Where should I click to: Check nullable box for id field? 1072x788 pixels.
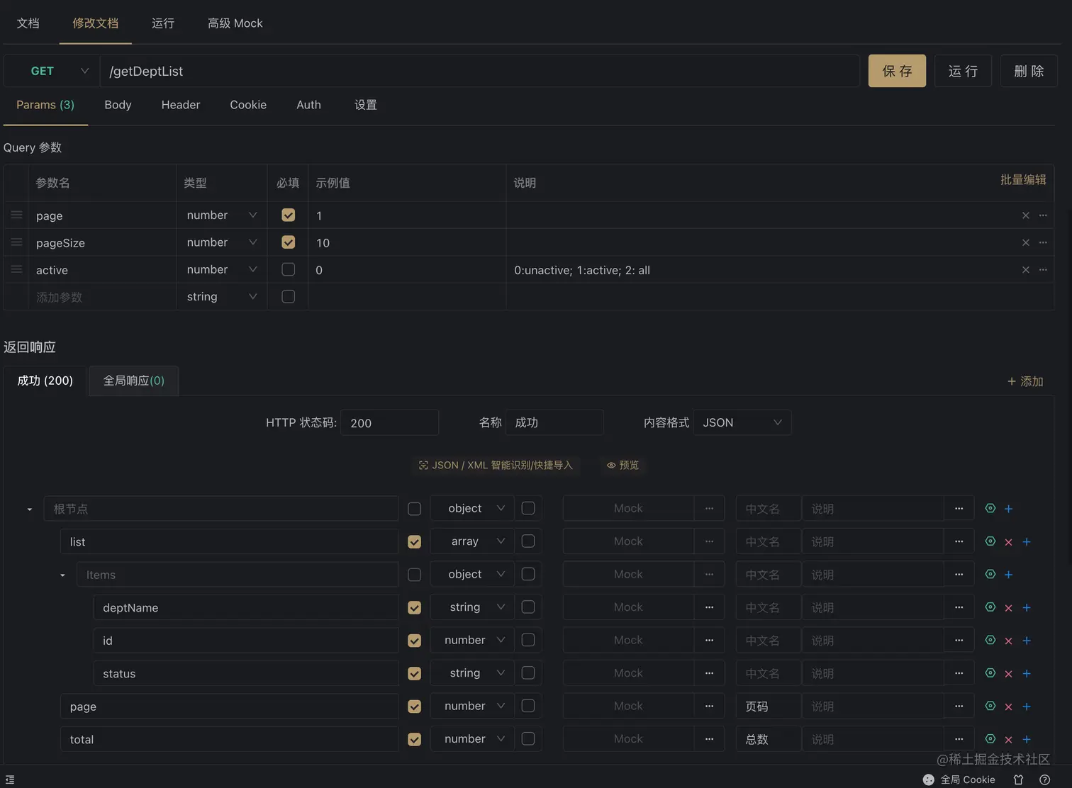click(528, 640)
